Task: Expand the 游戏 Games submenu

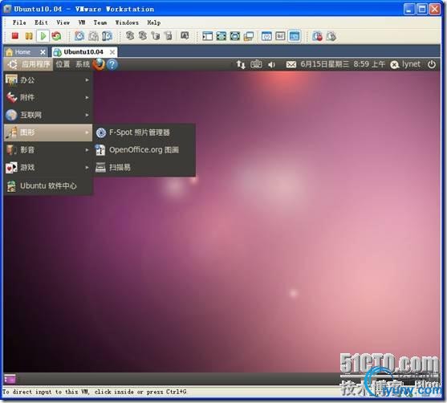Action: coord(48,168)
